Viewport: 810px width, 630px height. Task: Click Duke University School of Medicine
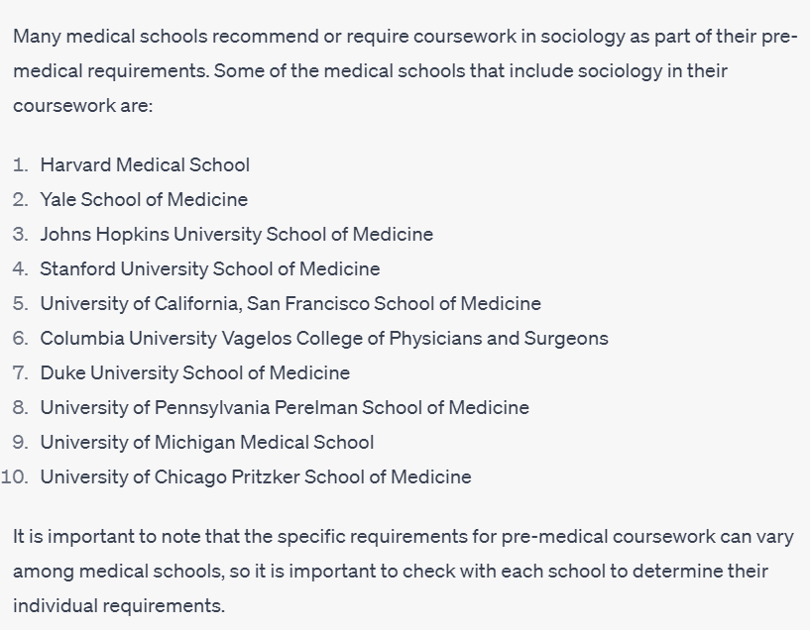tap(194, 373)
